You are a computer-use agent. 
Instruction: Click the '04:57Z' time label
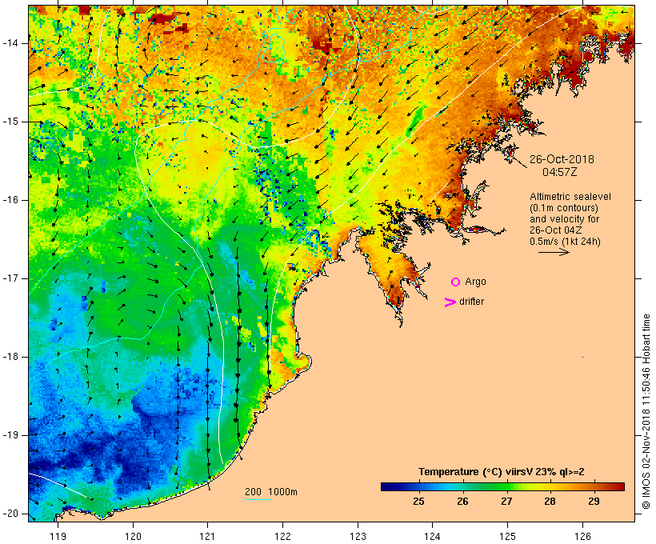[x=560, y=172]
